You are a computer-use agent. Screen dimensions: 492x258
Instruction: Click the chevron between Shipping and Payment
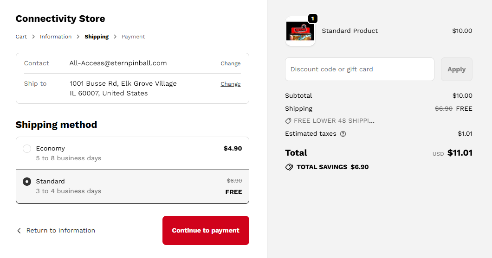(x=115, y=37)
